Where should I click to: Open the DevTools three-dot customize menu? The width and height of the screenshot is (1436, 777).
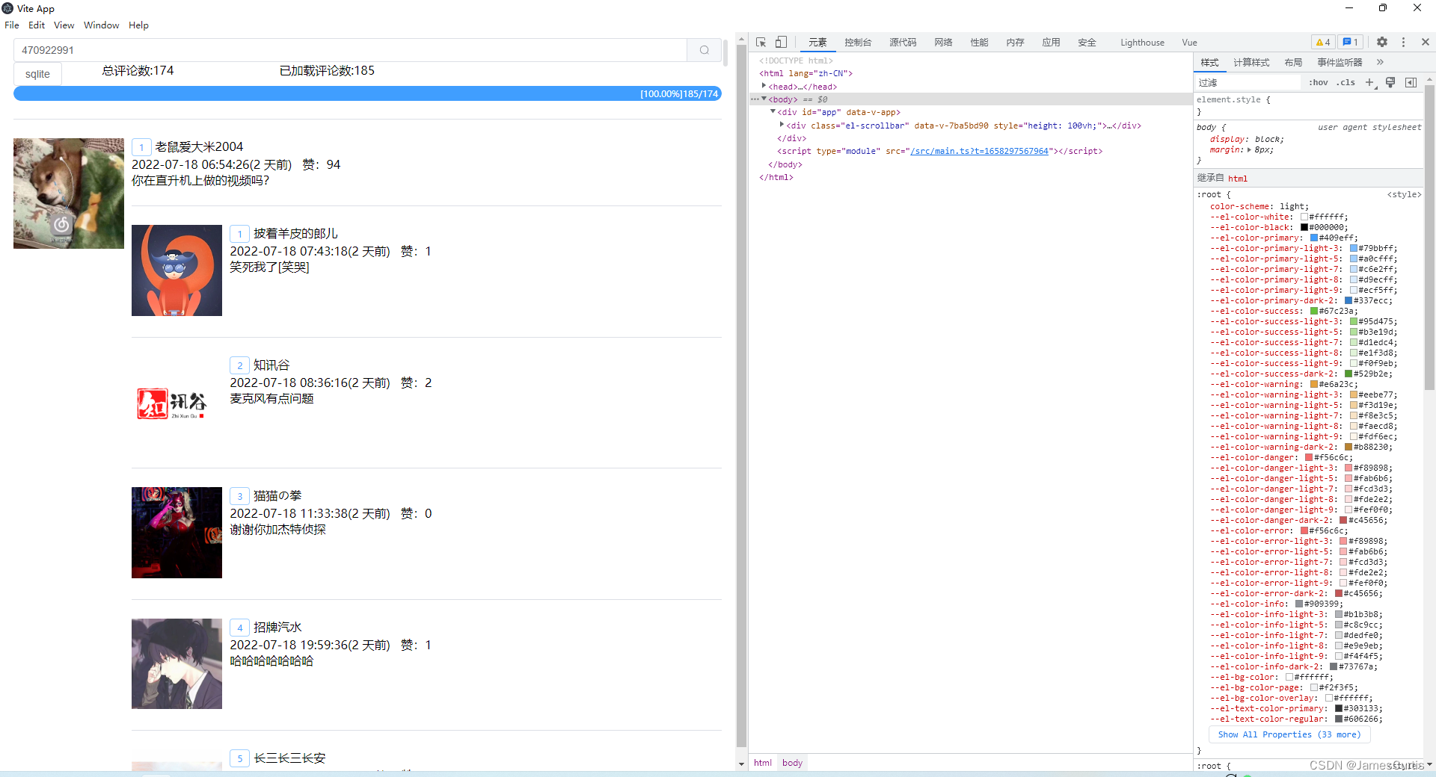click(1403, 43)
